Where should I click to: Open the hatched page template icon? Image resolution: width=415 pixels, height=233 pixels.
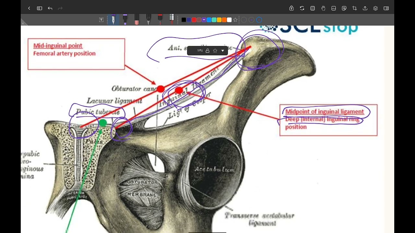tap(313, 8)
